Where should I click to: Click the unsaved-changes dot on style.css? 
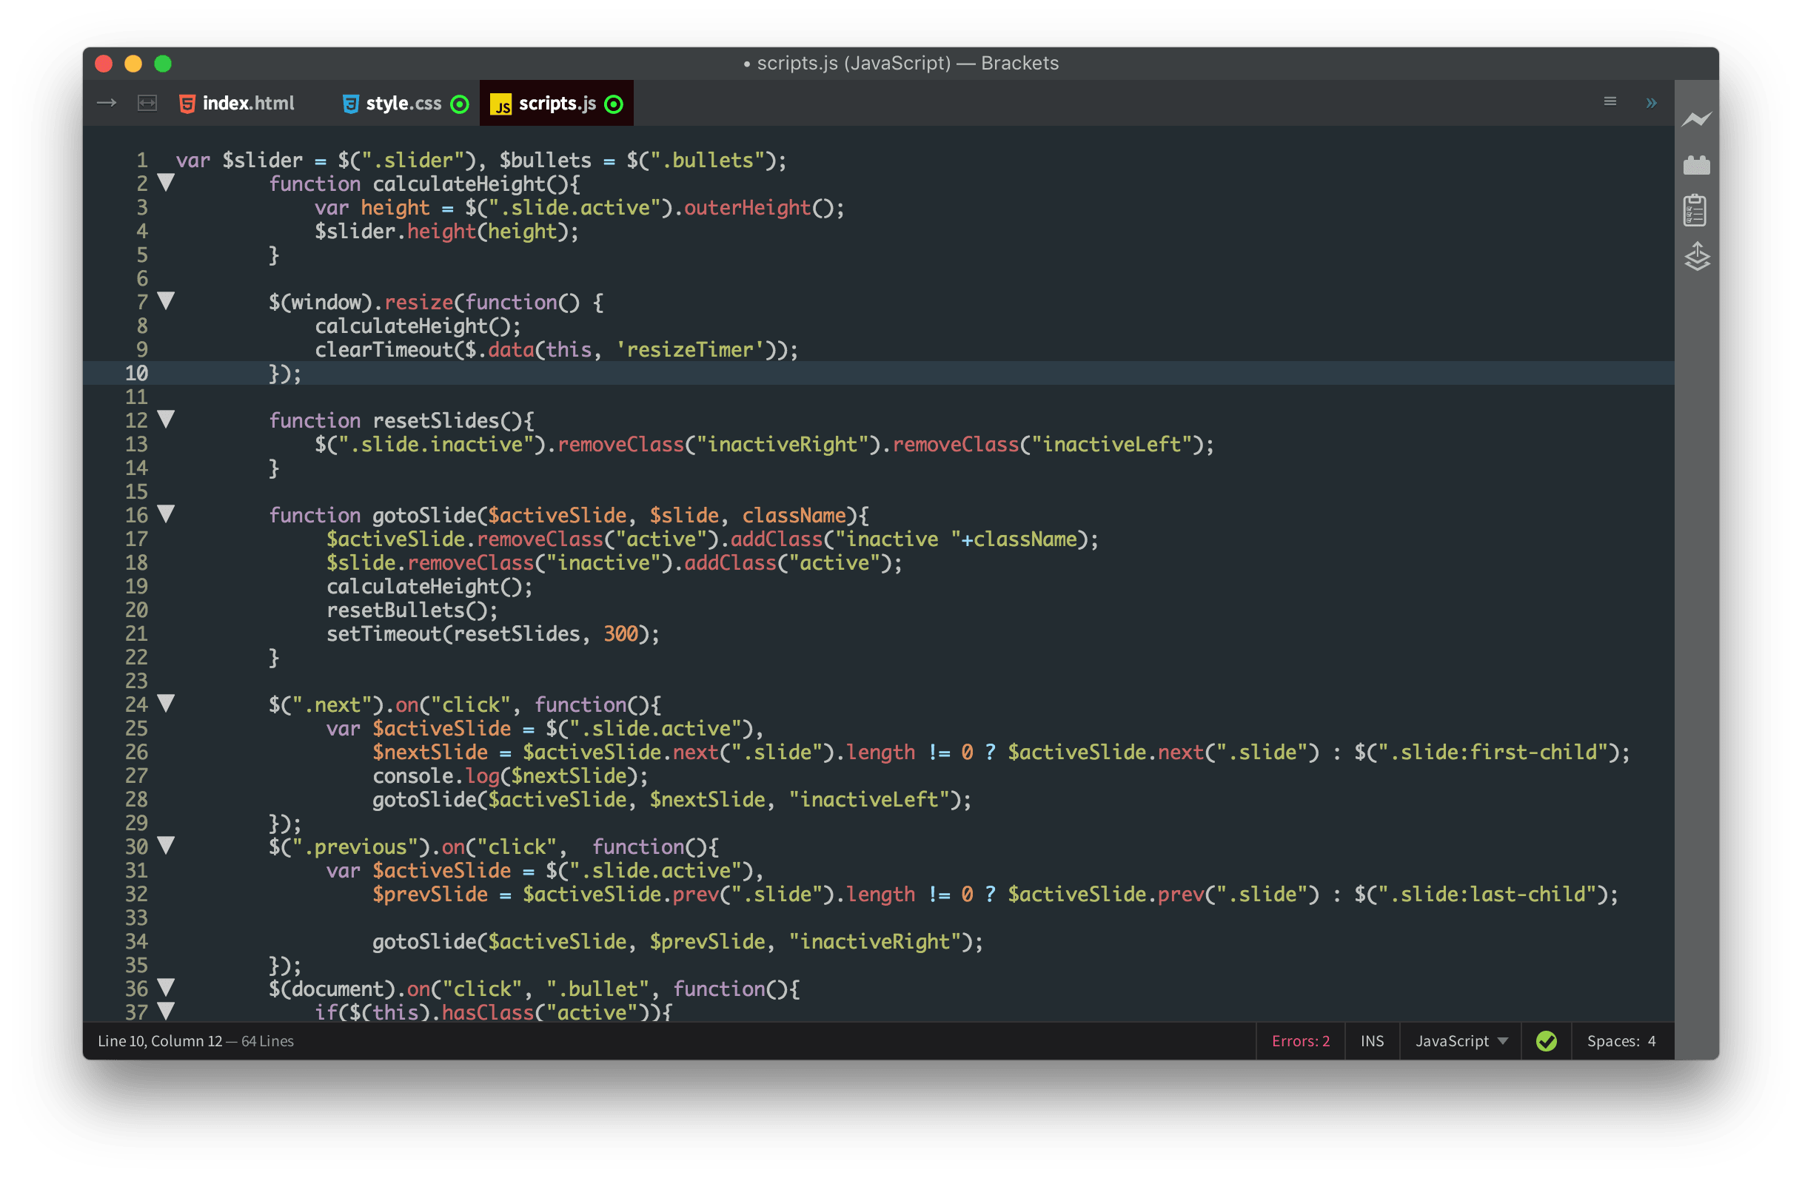click(x=460, y=104)
